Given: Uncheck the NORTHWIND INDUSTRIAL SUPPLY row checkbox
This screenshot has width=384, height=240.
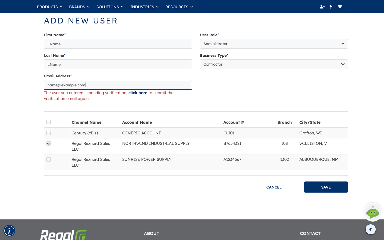Looking at the screenshot, I should pos(49,143).
